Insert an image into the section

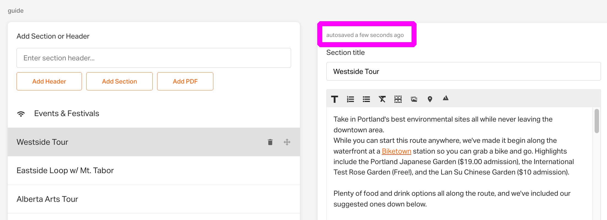coord(414,99)
